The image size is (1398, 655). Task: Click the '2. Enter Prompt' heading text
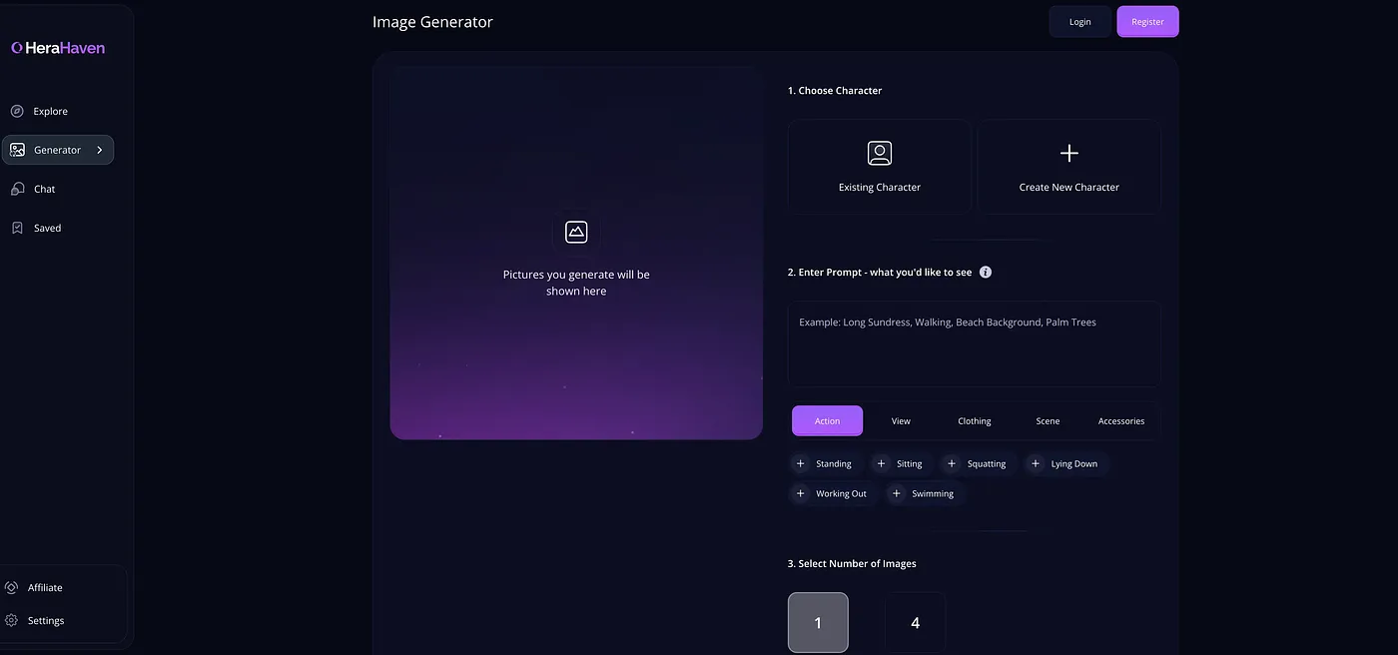click(x=880, y=272)
